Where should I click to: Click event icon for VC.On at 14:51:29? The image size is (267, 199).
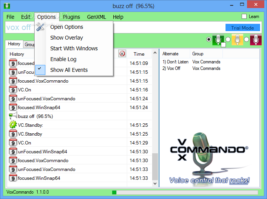pos(13,143)
